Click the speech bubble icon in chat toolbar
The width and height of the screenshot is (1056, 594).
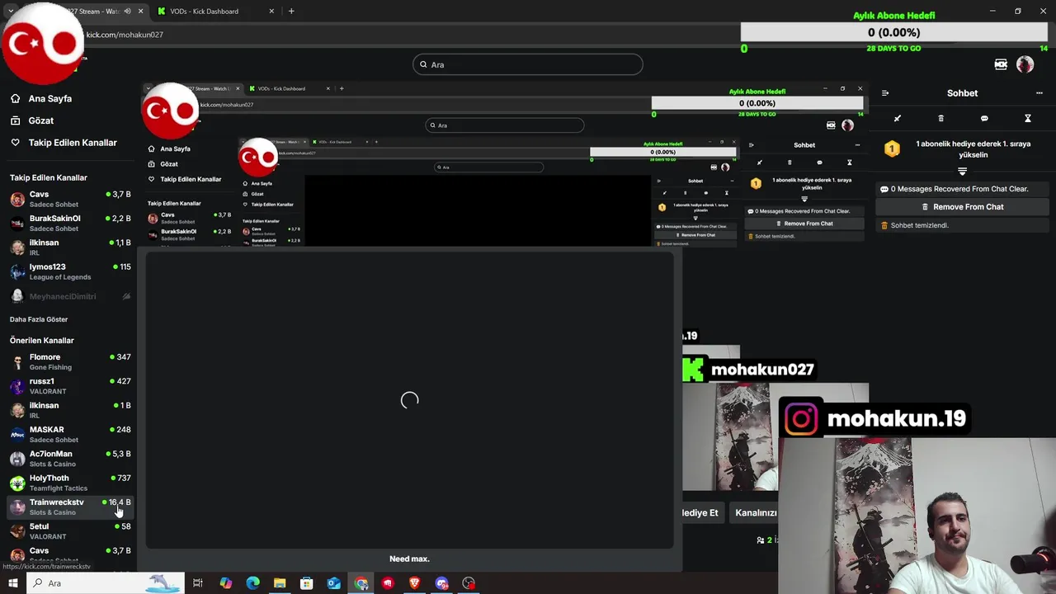coord(984,118)
